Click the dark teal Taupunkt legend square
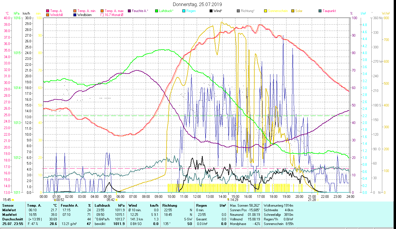Screen dimensions: 396x229 coord(320,11)
